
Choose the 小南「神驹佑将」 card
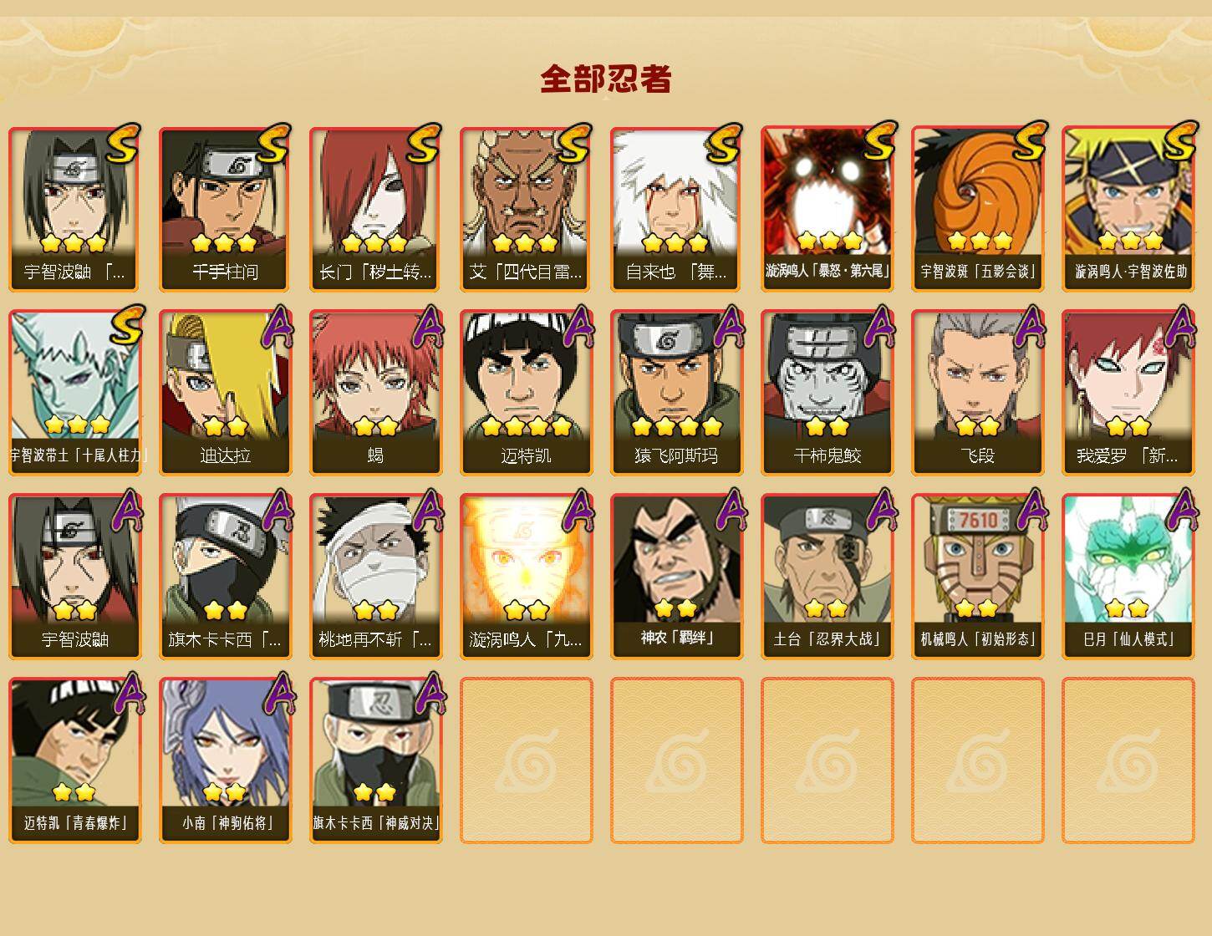[226, 760]
